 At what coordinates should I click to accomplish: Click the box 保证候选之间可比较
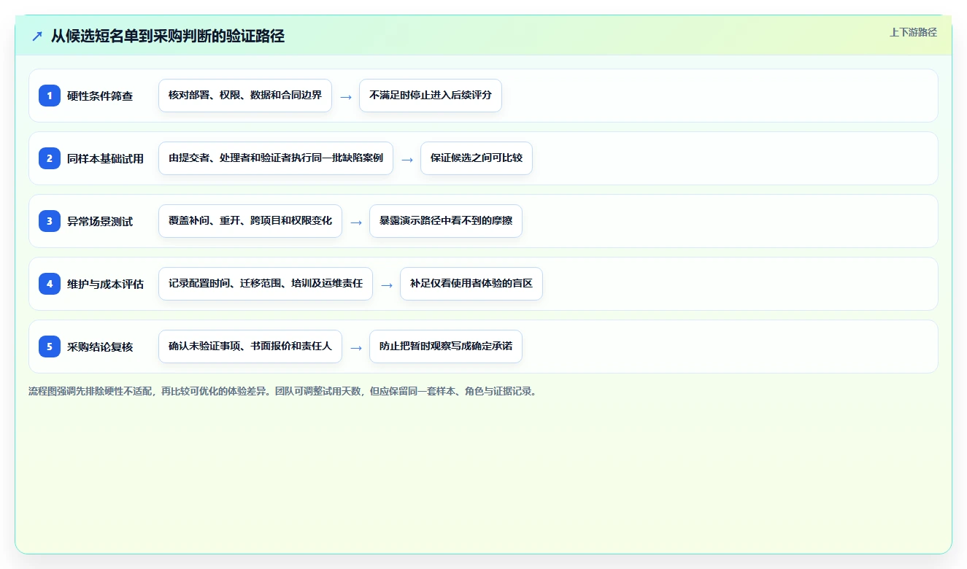(477, 158)
